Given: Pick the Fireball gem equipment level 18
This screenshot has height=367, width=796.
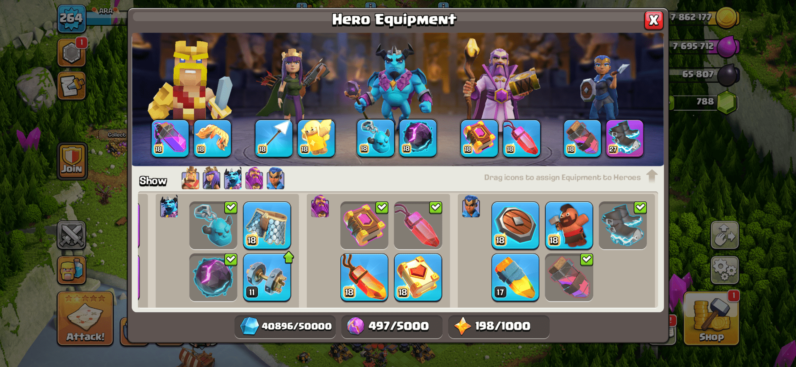Looking at the screenshot, I should (x=364, y=277).
